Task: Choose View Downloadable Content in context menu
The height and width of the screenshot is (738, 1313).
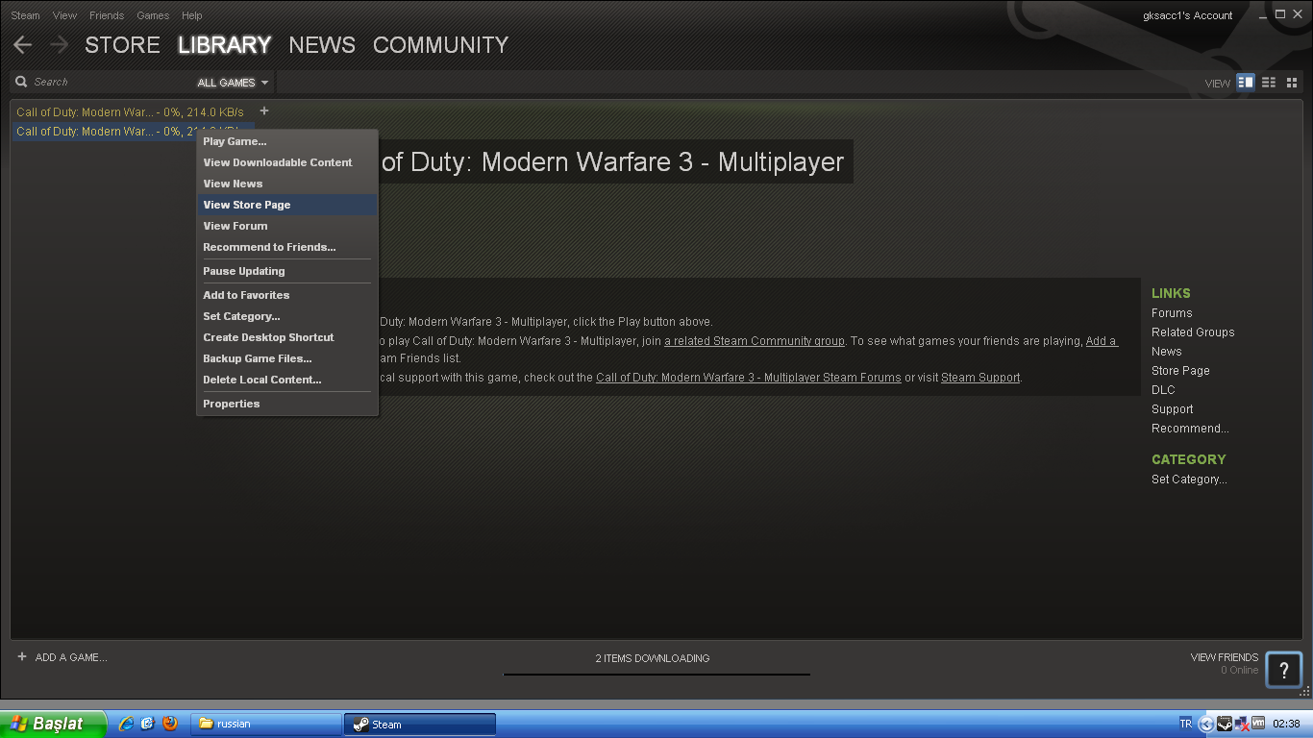Action: 286,162
